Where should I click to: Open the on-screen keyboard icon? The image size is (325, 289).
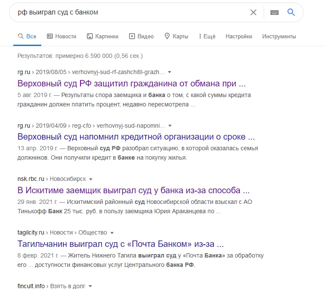(x=274, y=12)
